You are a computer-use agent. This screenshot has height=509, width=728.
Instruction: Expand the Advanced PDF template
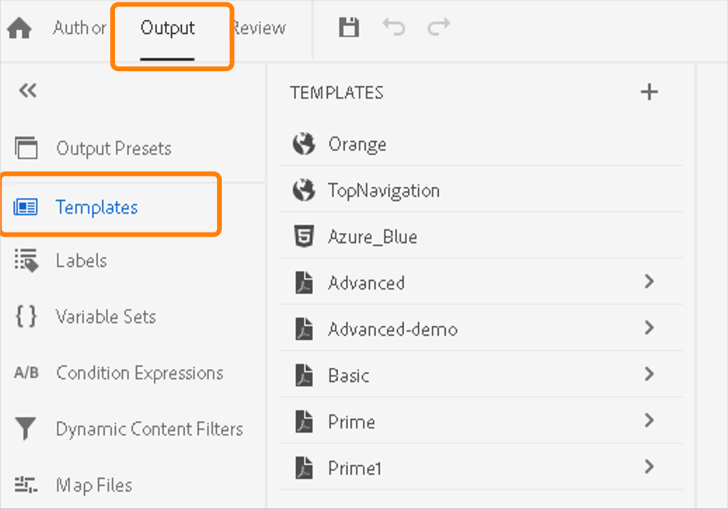[649, 282]
